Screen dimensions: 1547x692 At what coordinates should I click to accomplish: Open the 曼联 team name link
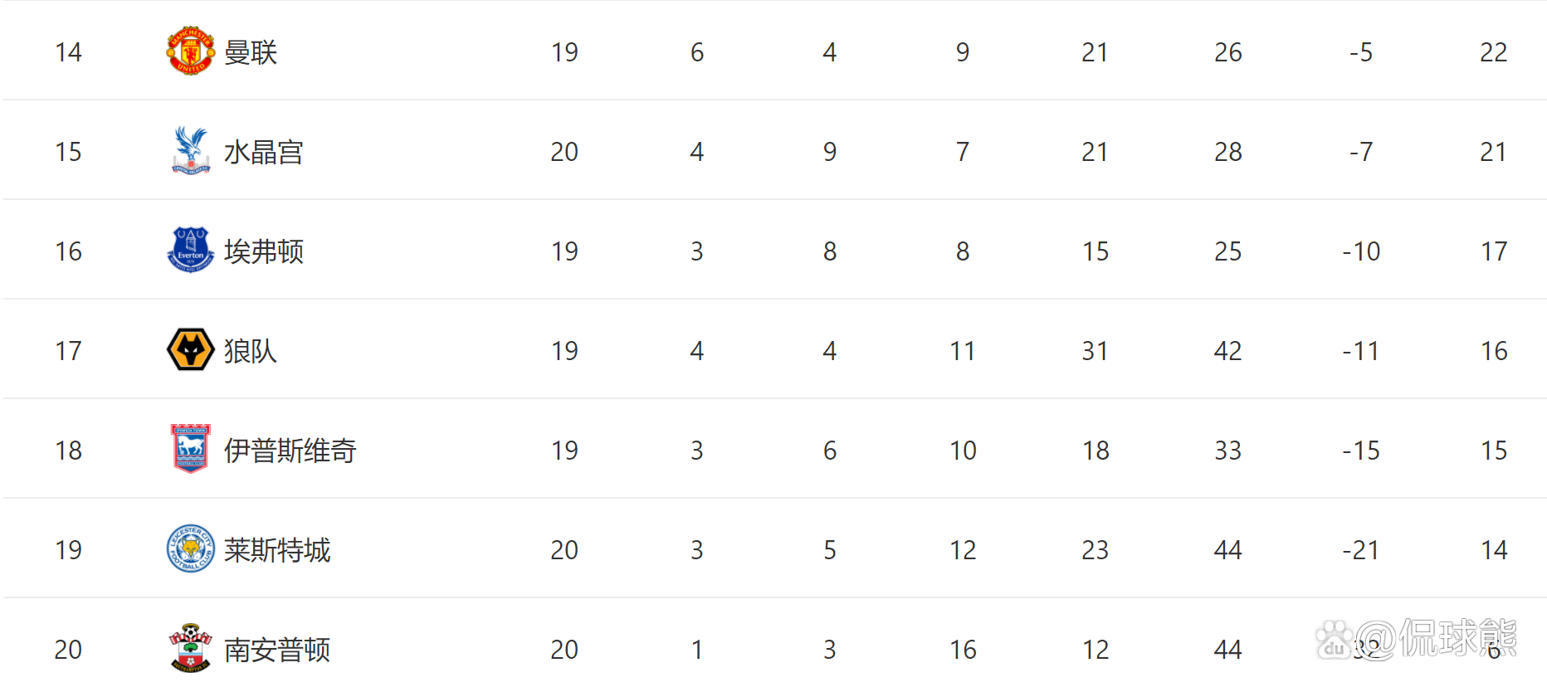pyautogui.click(x=251, y=52)
